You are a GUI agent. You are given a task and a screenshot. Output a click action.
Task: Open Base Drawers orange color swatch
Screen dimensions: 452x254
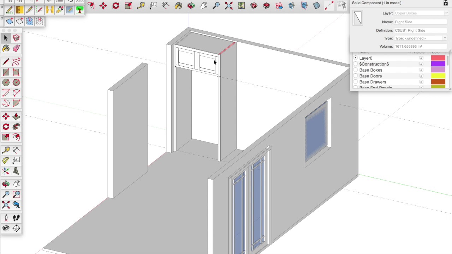(x=438, y=82)
